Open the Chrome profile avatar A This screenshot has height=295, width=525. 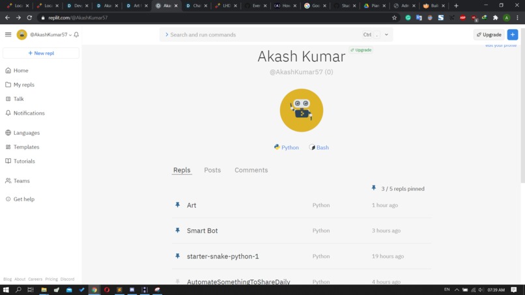tap(507, 18)
